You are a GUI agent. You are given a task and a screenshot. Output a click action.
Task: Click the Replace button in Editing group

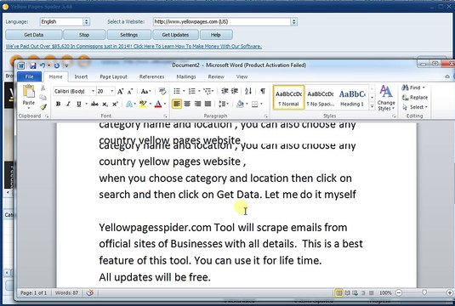[x=415, y=98]
